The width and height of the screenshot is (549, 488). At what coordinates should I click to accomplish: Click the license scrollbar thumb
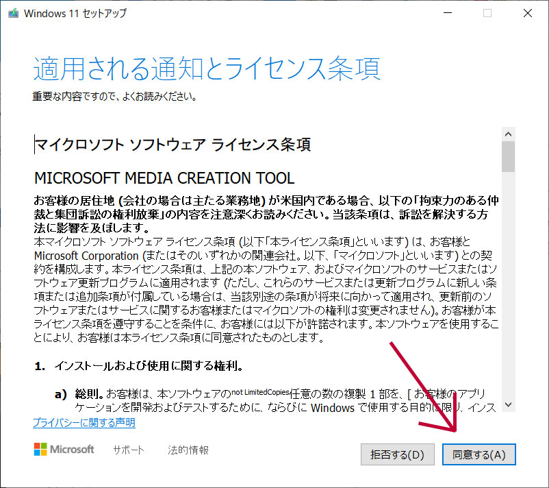(508, 156)
